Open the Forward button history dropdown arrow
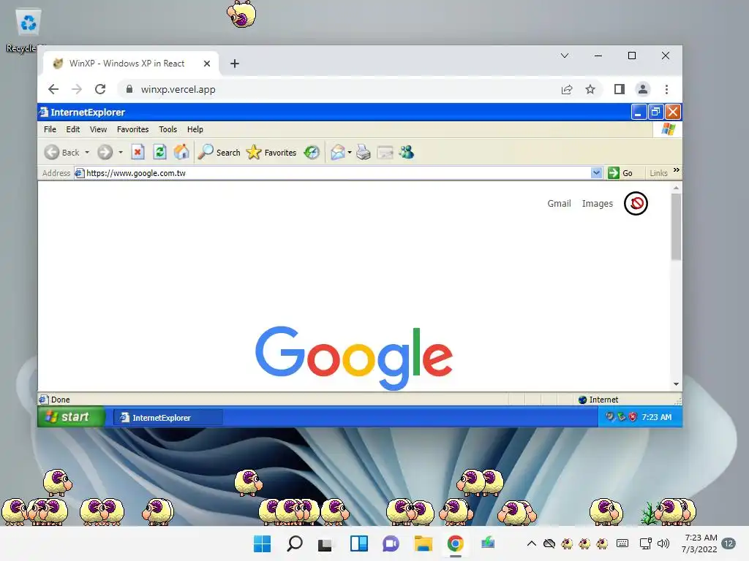The width and height of the screenshot is (749, 561). coord(121,153)
